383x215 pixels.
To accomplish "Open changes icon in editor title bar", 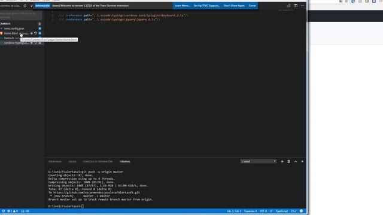I will tap(288, 5).
